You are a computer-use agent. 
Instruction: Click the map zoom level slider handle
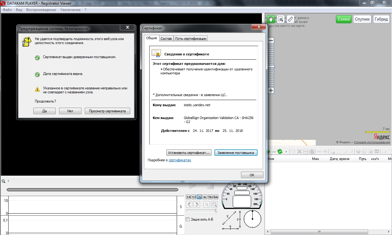(271, 66)
